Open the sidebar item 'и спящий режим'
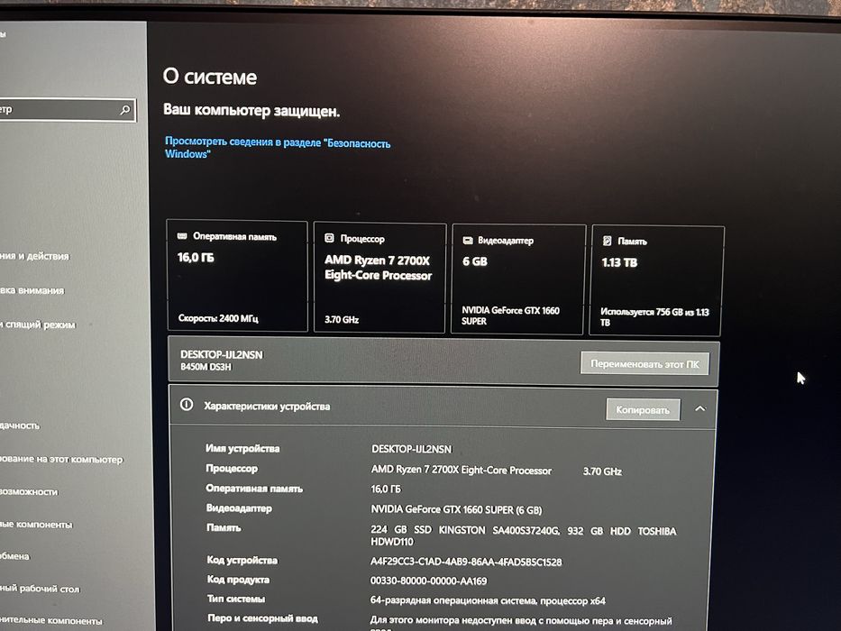Viewport: 841px width, 631px height. click(38, 325)
